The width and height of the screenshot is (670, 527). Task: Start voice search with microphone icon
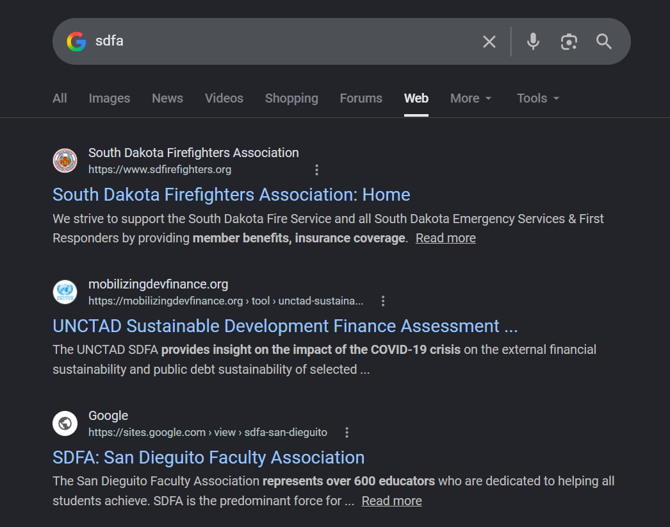[533, 42]
